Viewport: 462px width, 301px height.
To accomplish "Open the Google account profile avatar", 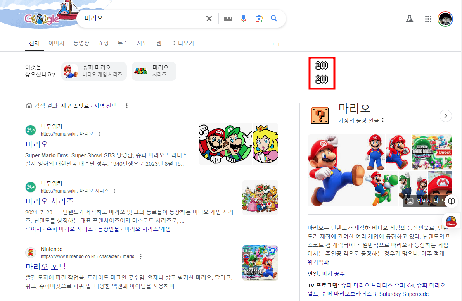I will pos(445,19).
